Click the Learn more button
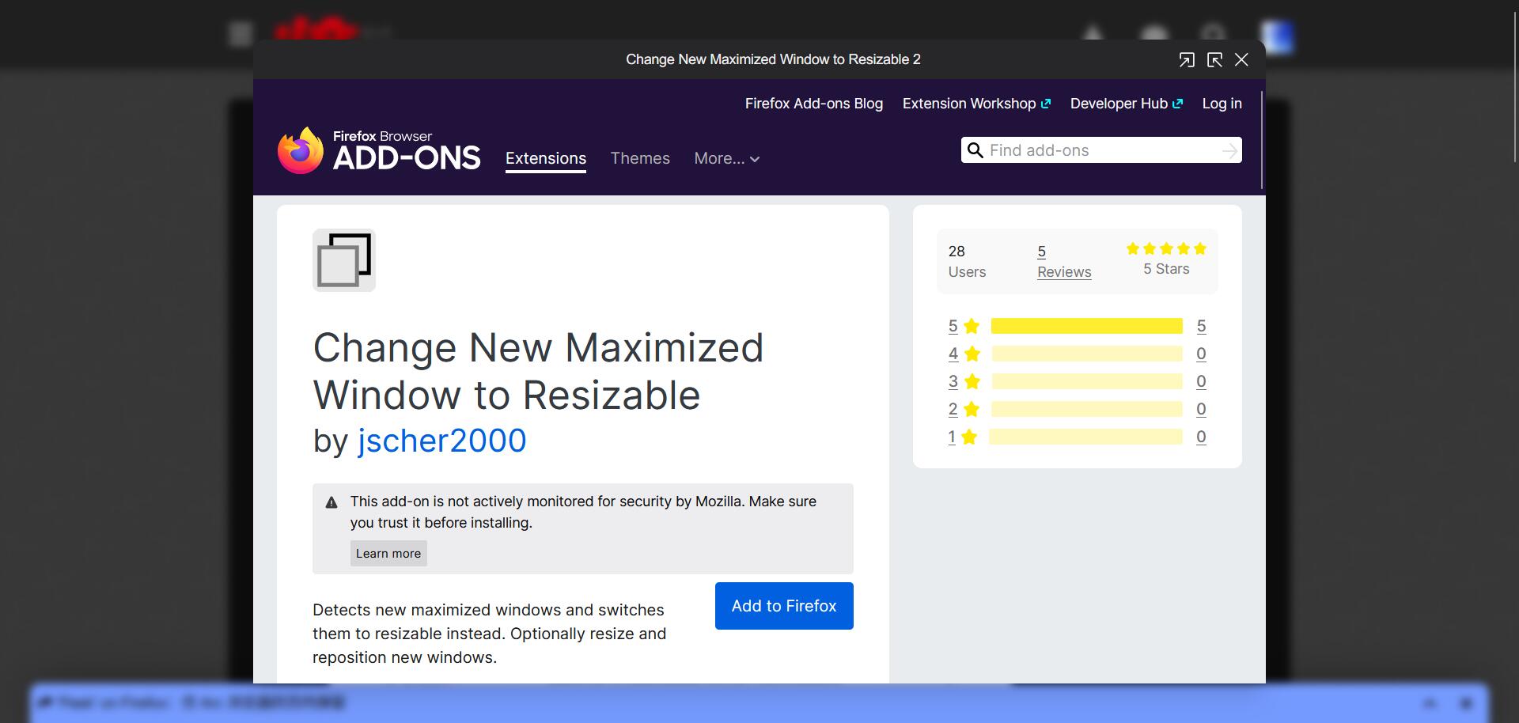1519x723 pixels. pos(388,554)
